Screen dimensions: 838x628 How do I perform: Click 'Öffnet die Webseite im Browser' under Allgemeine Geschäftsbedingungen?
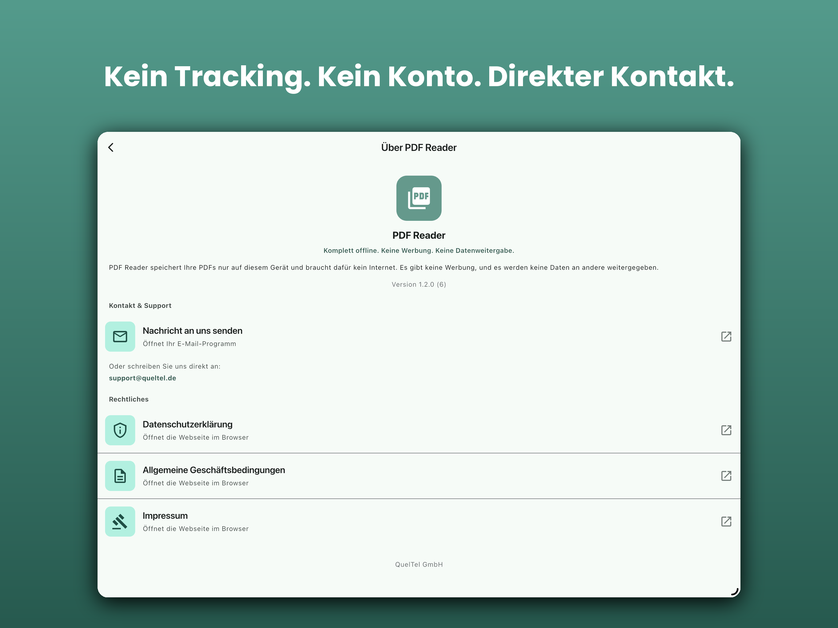[196, 483]
